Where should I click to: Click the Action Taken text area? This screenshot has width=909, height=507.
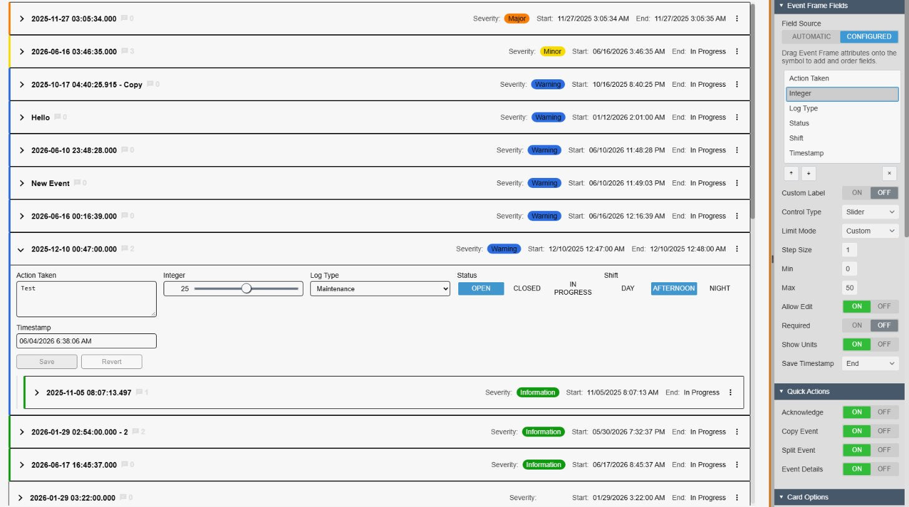[x=86, y=299]
